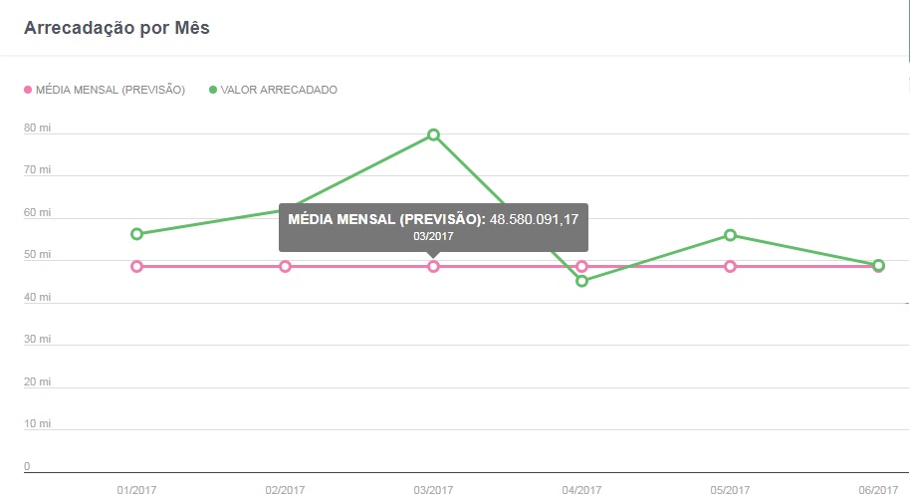910x501 pixels.
Task: Click the 50 mi y-axis label
Action: [37, 255]
